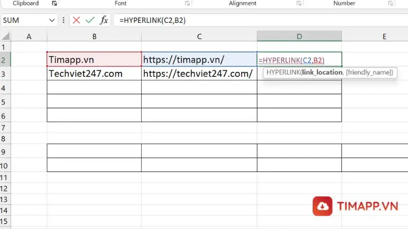408x229 pixels.
Task: Click cell containing Techviet247.com
Action: (x=94, y=73)
